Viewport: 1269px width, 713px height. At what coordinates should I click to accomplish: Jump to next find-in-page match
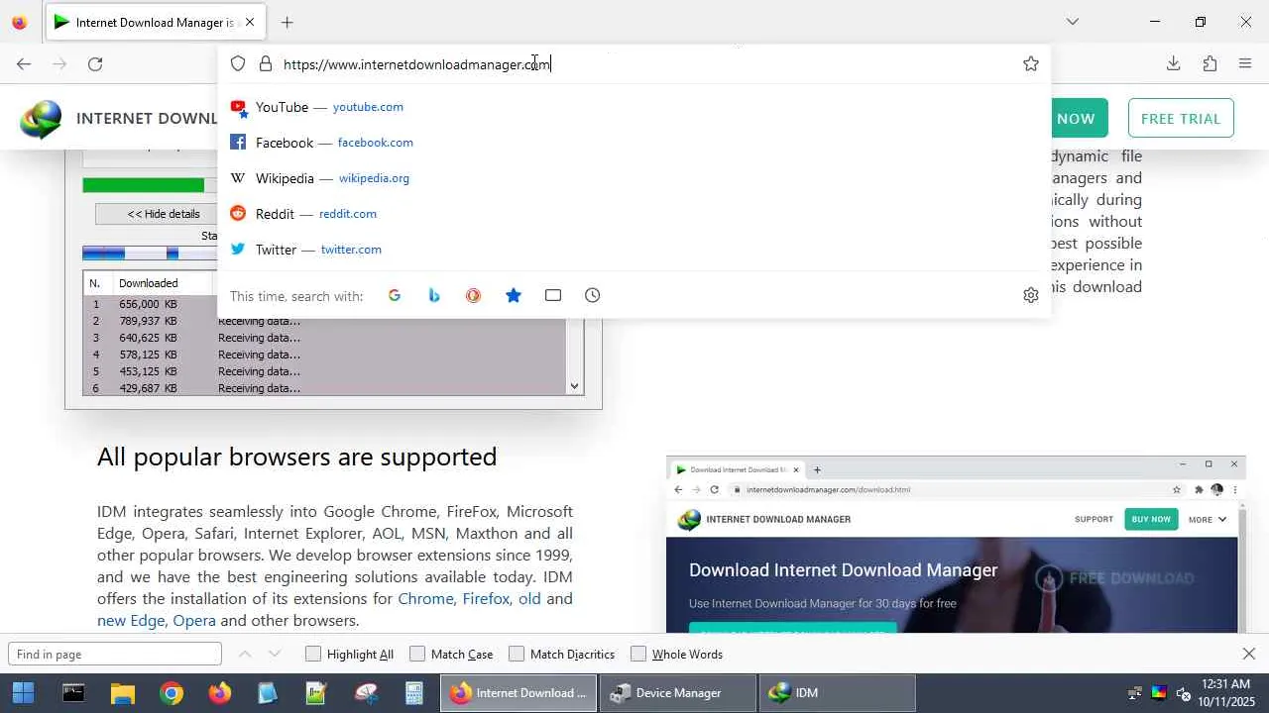(275, 655)
